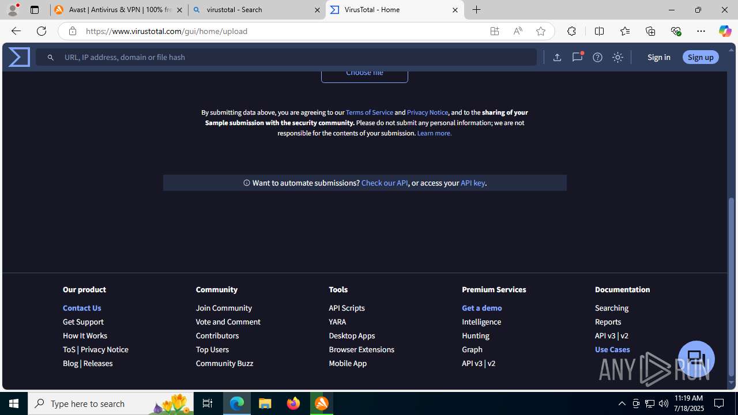Viewport: 738px width, 415px height.
Task: Click the app available install icon
Action: coord(495,31)
